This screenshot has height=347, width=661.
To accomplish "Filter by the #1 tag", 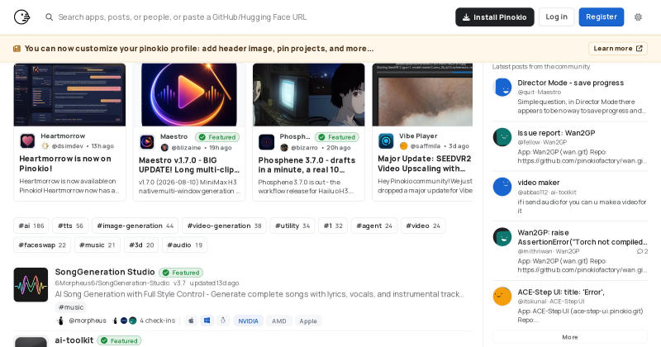I will click(x=333, y=226).
